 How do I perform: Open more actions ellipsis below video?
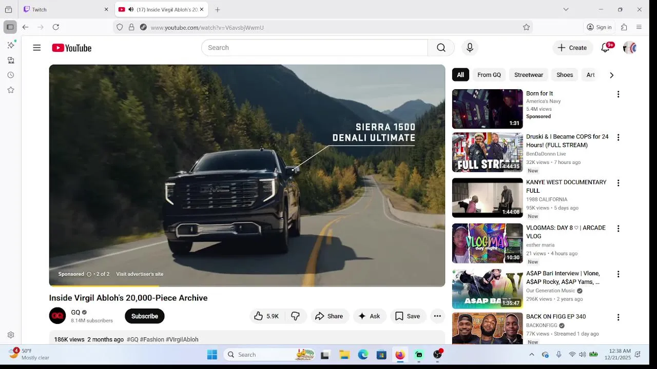pos(437,316)
